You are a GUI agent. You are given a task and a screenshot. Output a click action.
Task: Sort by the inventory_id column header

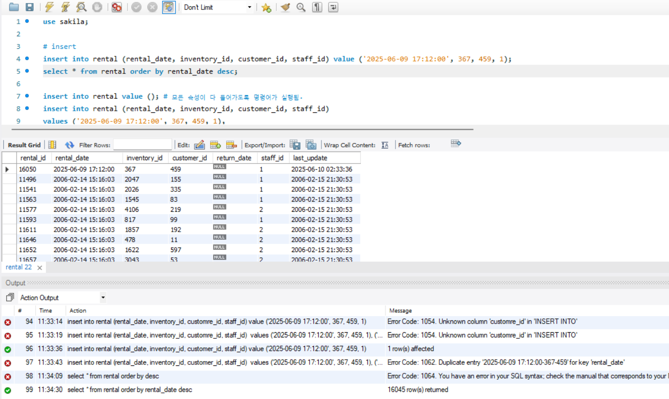point(145,158)
